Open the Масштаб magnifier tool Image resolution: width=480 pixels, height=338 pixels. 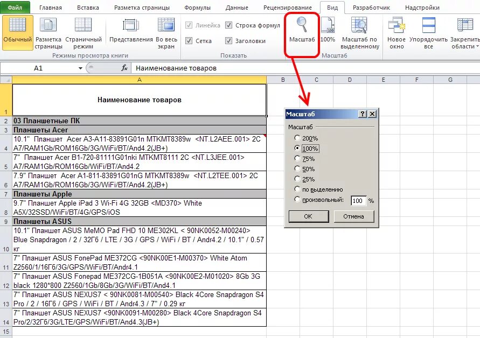(302, 30)
